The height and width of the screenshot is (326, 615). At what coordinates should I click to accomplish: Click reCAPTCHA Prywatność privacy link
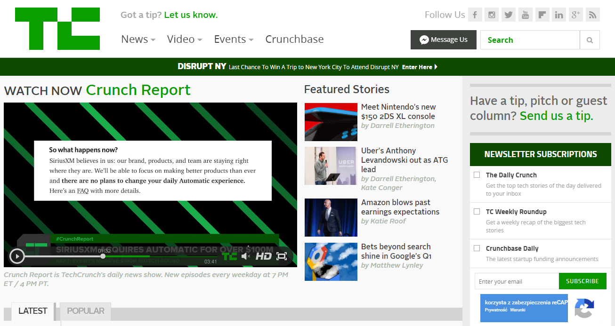pyautogui.click(x=495, y=310)
